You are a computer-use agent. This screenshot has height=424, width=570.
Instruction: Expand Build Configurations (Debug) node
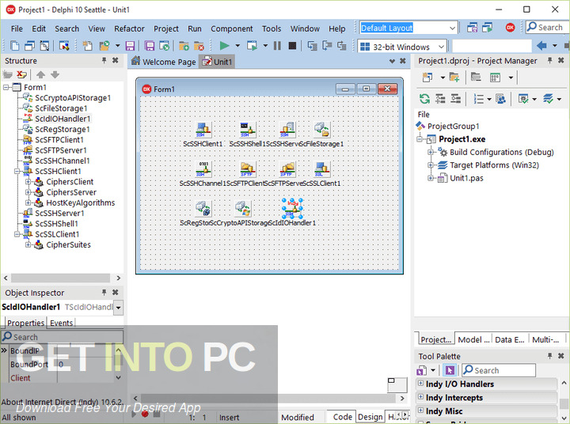(431, 152)
